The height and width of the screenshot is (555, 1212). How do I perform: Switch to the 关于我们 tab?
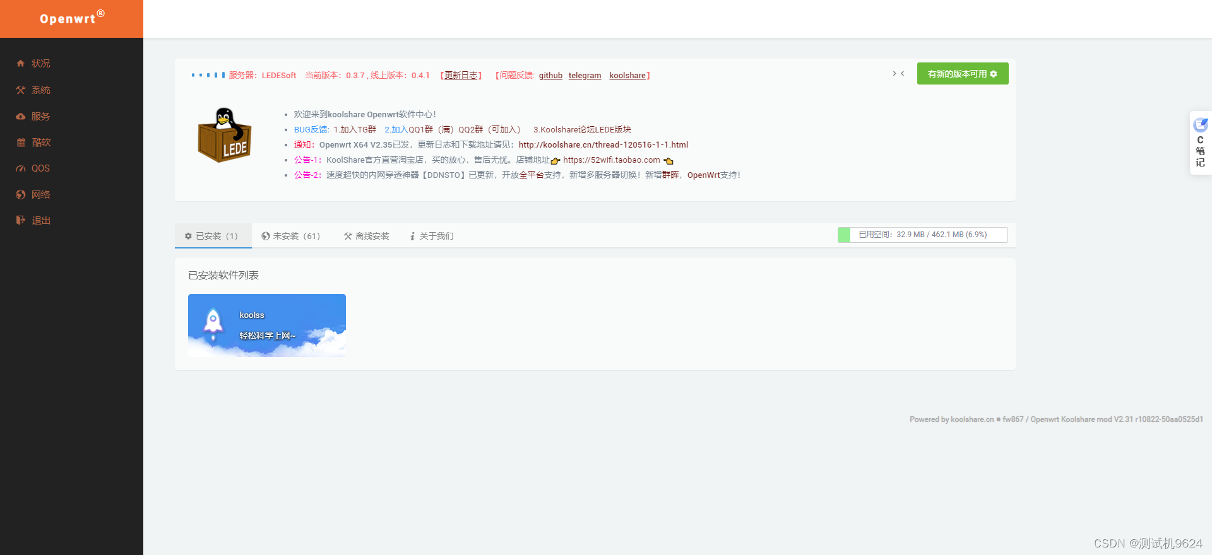(432, 236)
